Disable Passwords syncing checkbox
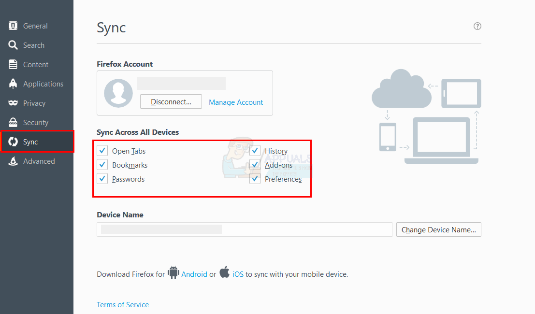The image size is (535, 314). (x=102, y=179)
